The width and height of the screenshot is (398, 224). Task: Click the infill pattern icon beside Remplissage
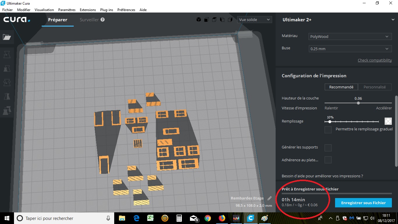point(388,121)
